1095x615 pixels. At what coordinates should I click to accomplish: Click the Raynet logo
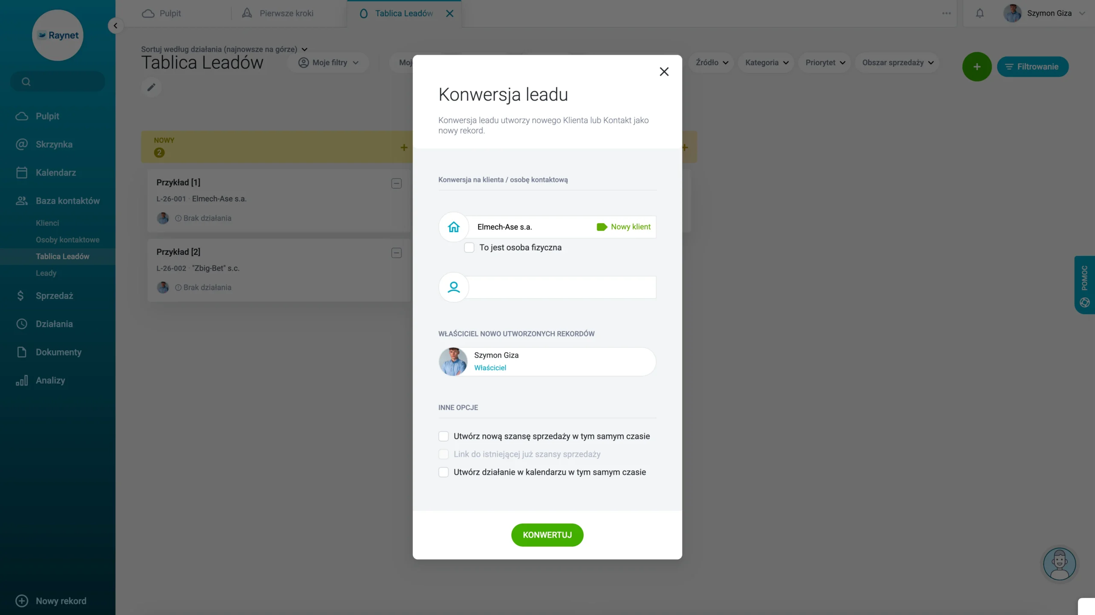(58, 35)
